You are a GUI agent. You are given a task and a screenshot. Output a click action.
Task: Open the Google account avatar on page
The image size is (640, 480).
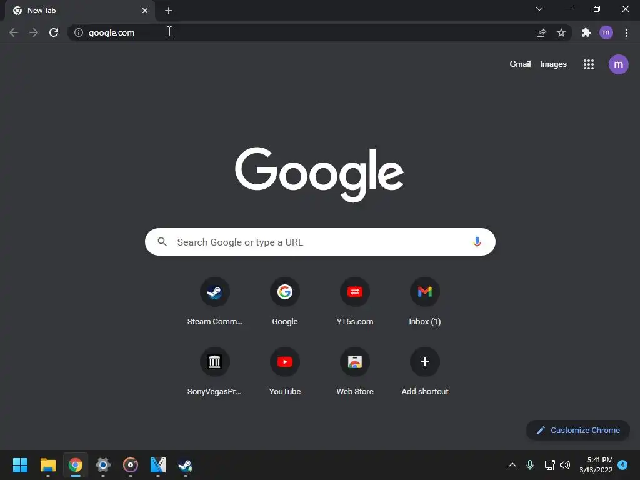pyautogui.click(x=619, y=64)
